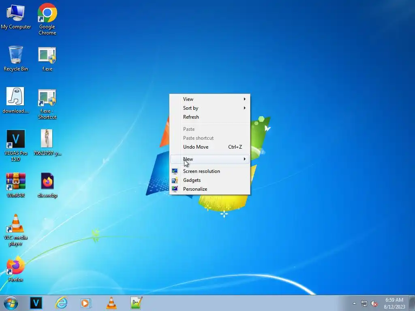Select the Firefox desktop shortcut
This screenshot has width=415, height=311.
click(16, 269)
